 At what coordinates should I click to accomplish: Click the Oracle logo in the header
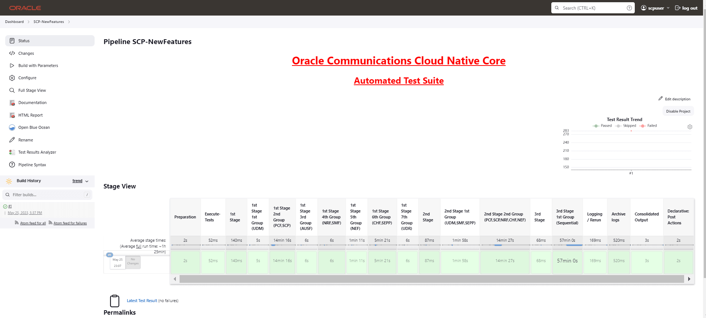[25, 8]
